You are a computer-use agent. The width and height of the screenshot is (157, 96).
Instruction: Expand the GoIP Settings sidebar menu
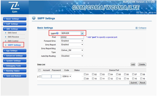coord(15,24)
